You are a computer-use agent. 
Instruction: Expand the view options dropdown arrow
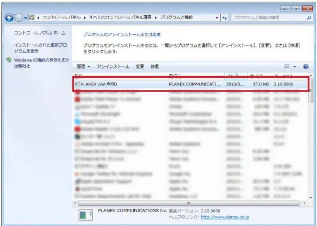pos(295,67)
